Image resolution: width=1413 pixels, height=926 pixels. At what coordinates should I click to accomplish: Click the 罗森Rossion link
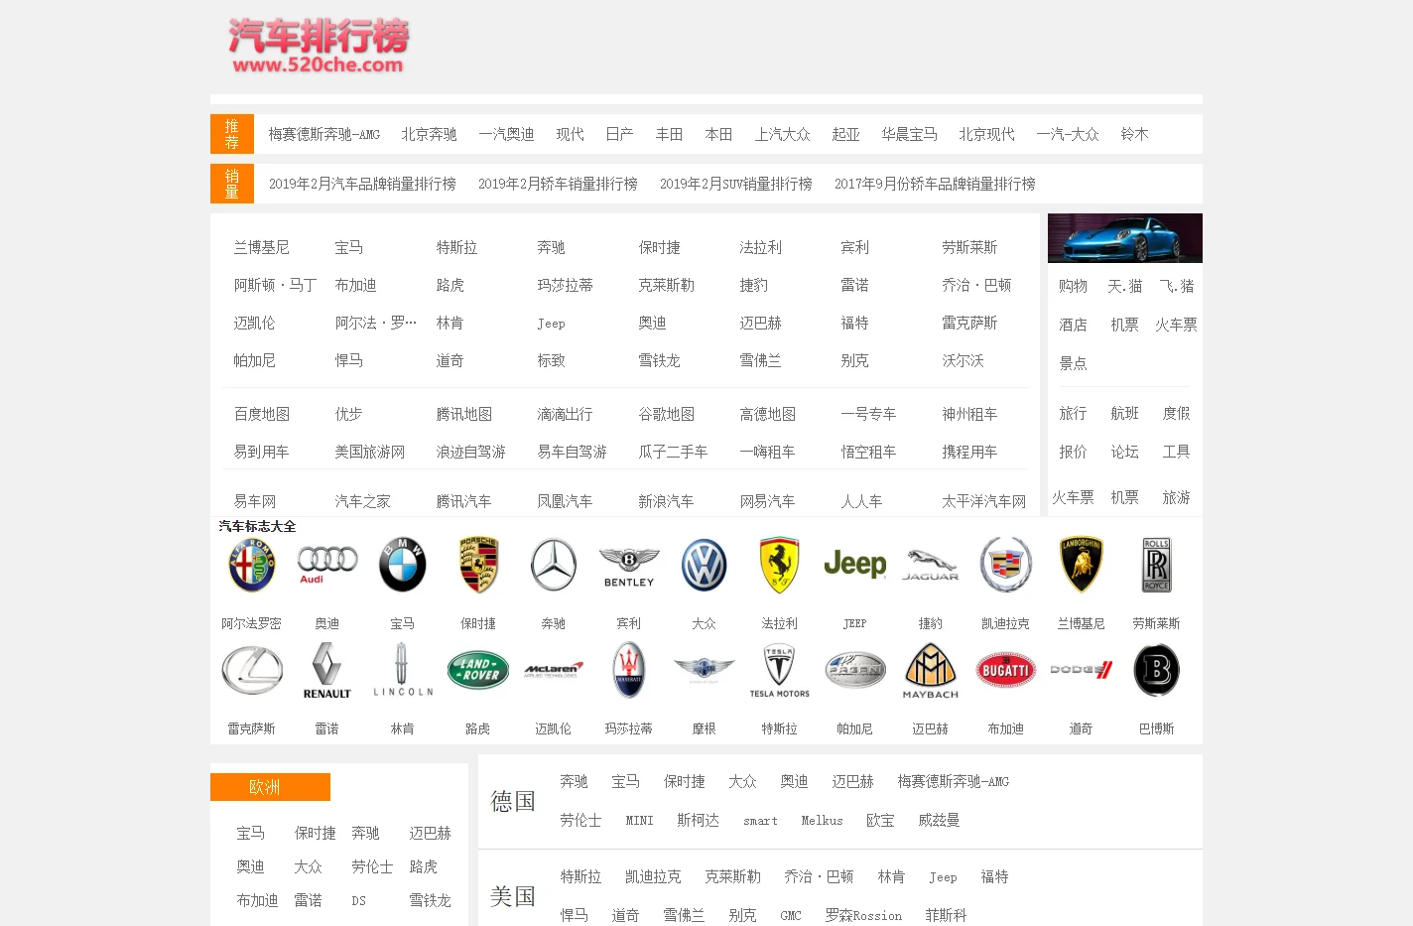tap(863, 915)
